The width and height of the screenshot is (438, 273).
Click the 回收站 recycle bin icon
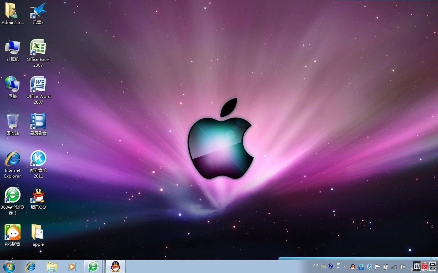point(13,121)
